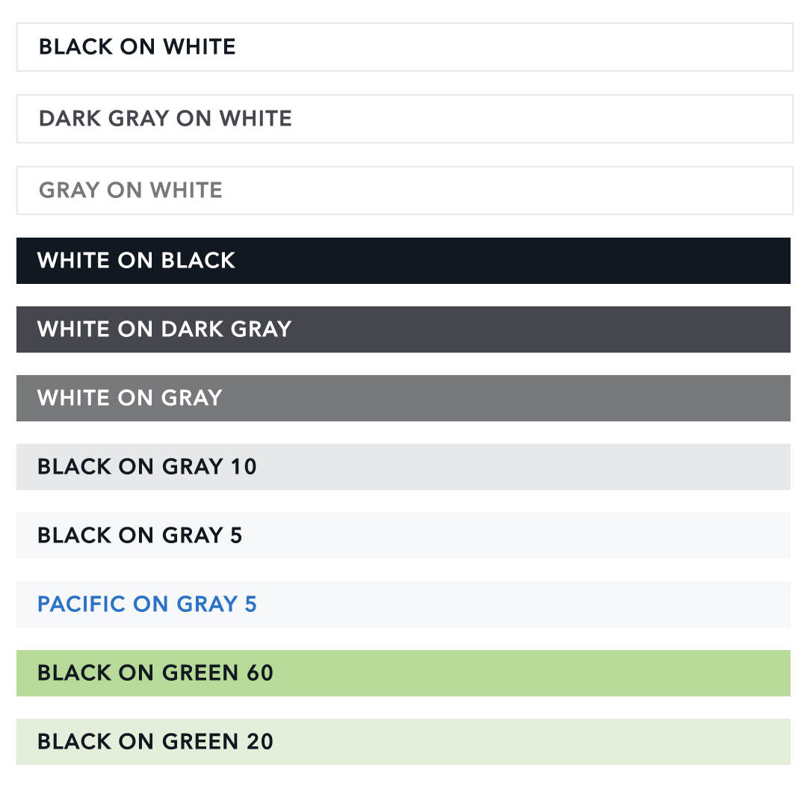Viewport: 810px width, 786px height.
Task: Click the Black on White swatch
Action: tap(404, 47)
